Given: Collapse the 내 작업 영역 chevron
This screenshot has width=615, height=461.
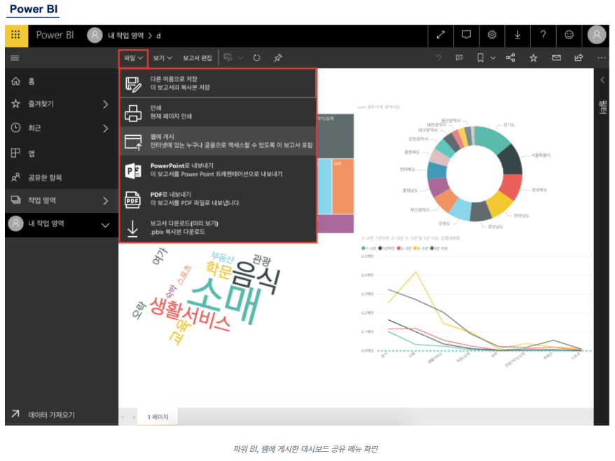Looking at the screenshot, I should pos(105,225).
